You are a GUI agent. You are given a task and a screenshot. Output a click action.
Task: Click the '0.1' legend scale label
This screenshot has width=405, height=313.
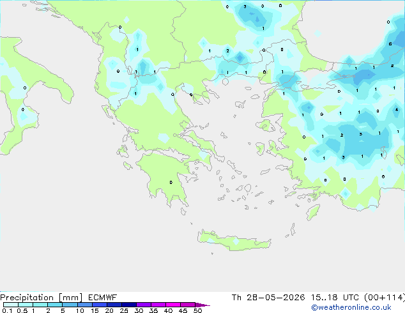tap(7, 310)
